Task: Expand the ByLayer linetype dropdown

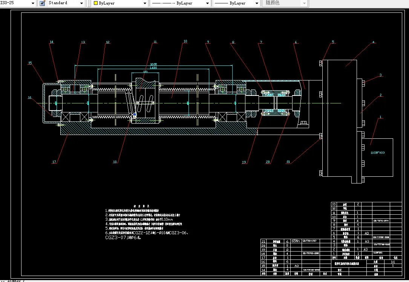Action: [x=181, y=3]
